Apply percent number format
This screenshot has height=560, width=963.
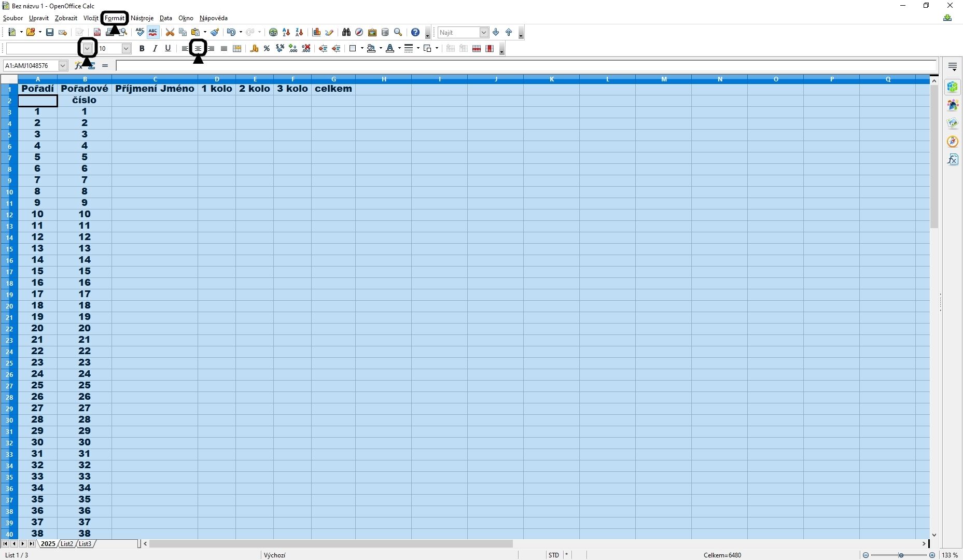point(267,48)
